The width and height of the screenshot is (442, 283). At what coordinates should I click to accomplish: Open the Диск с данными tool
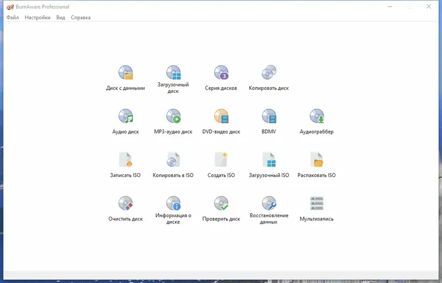click(125, 78)
